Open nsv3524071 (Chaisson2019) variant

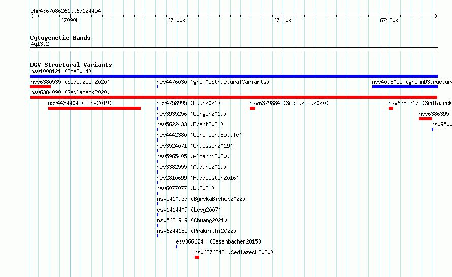[x=195, y=146]
